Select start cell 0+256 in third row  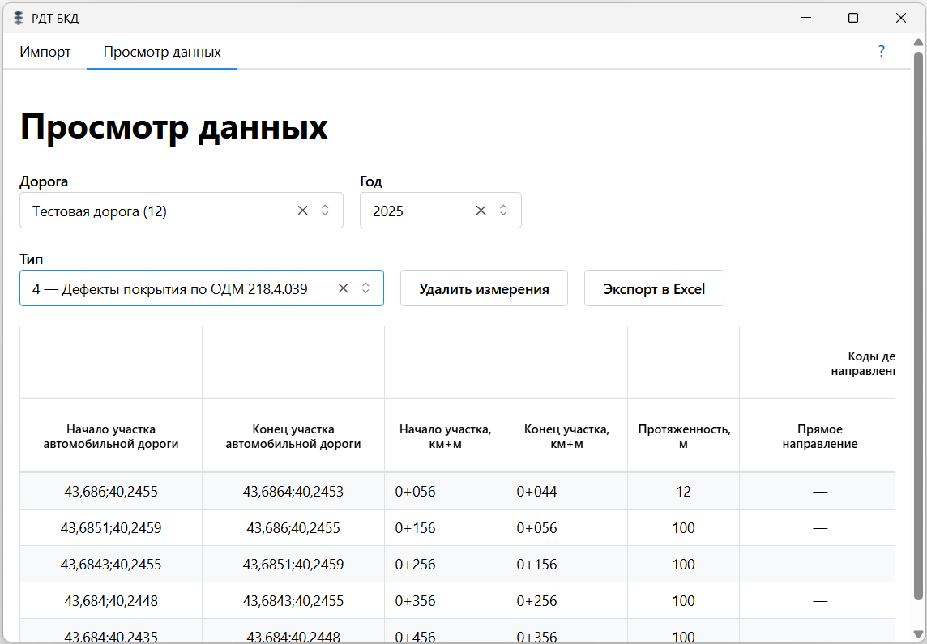tap(445, 565)
